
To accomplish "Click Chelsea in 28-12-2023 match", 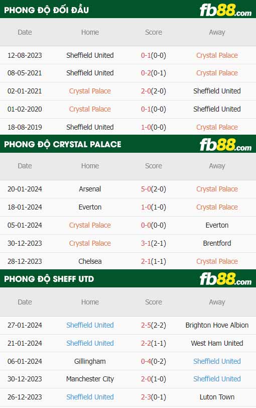I will pos(90,261).
